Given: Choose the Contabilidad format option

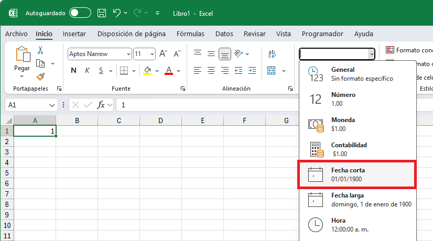Looking at the screenshot, I should [x=358, y=149].
